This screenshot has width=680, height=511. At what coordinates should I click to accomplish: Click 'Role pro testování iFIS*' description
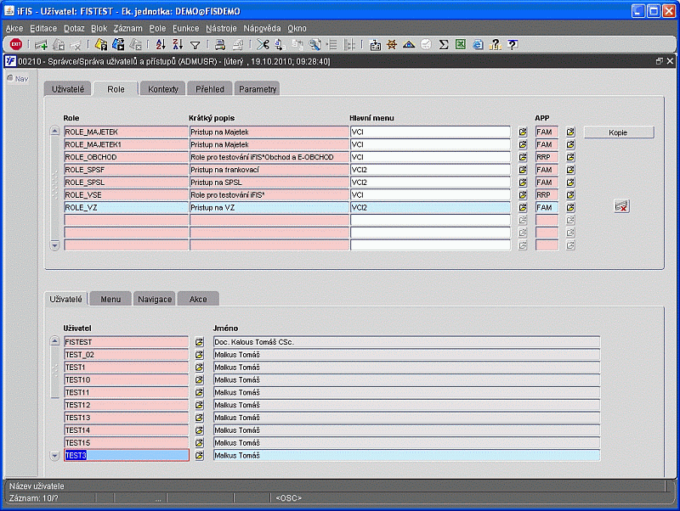tap(269, 195)
